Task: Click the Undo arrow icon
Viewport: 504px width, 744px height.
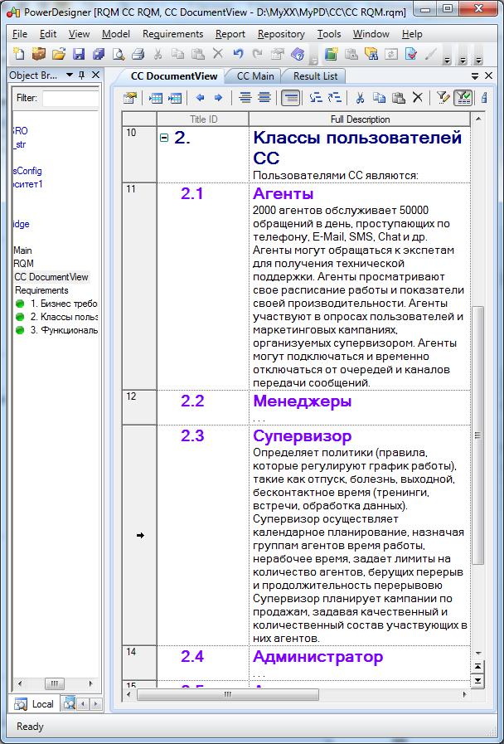Action: pyautogui.click(x=238, y=54)
